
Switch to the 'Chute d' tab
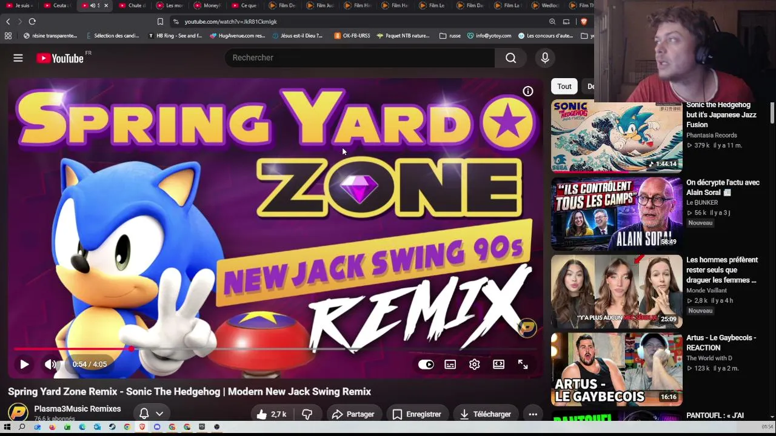132,5
